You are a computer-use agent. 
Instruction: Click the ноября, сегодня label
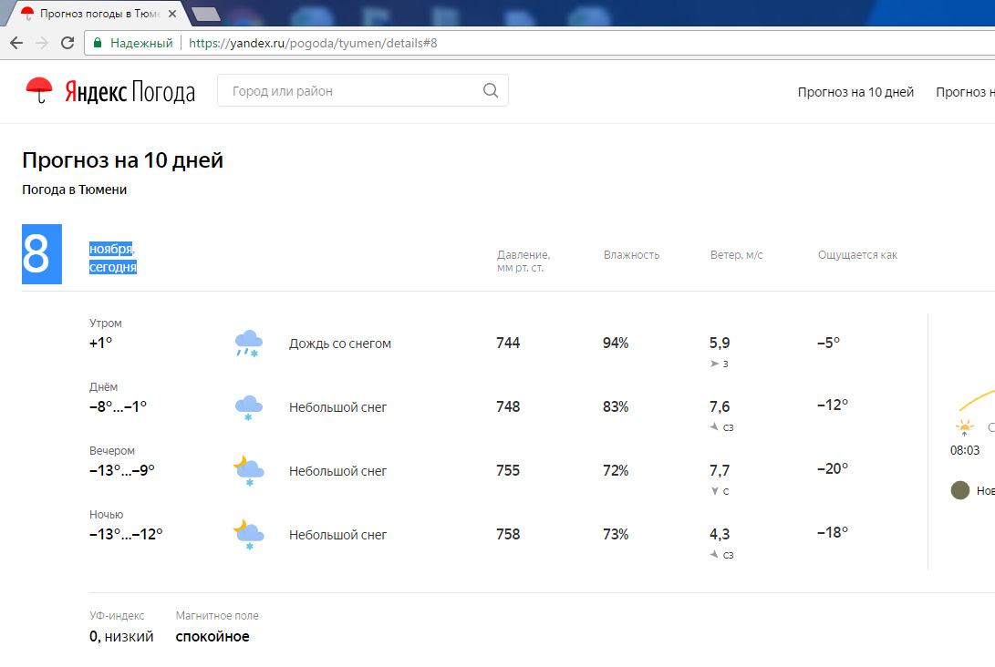point(113,258)
